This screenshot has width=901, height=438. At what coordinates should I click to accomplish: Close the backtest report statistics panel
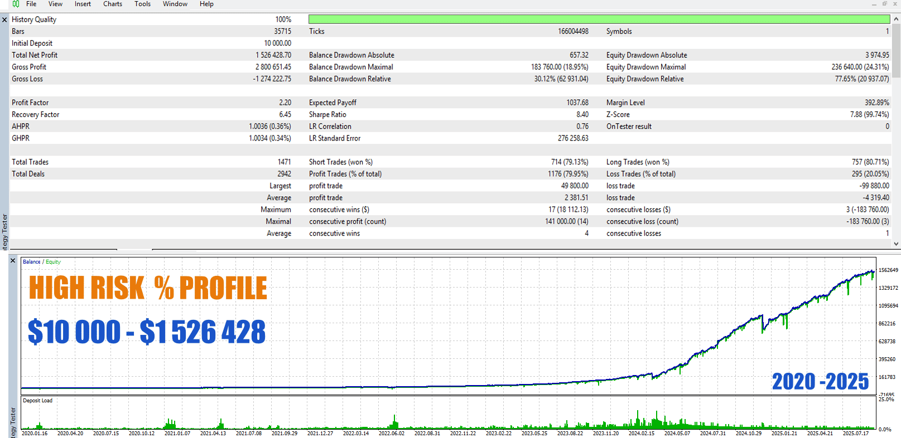(x=5, y=20)
